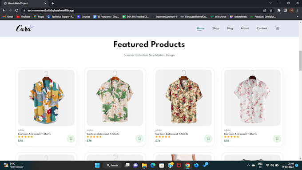Open the McAfee icon on the taskbar
Viewport: 302px width, 170px height.
(x=179, y=165)
